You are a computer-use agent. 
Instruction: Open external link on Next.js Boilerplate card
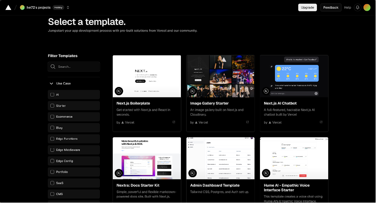coord(174,122)
